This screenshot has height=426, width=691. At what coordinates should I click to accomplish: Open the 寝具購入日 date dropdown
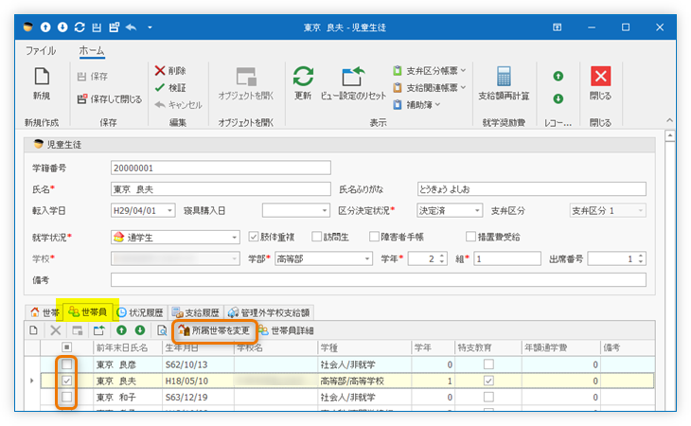click(x=325, y=210)
